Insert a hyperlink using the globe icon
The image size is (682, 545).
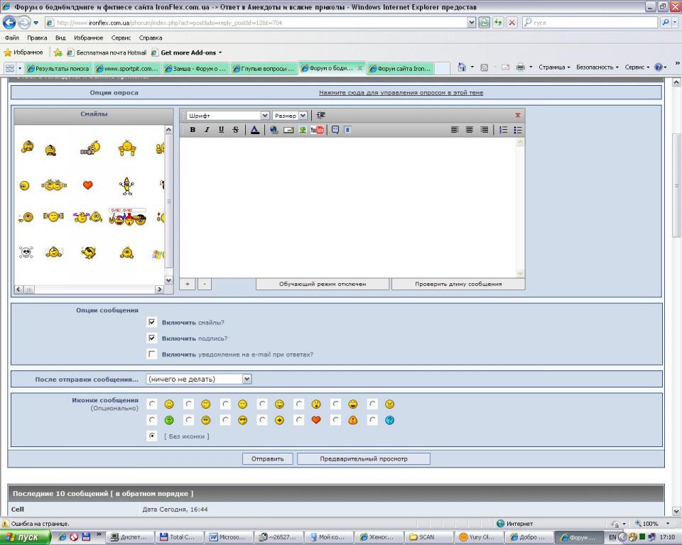(x=274, y=130)
